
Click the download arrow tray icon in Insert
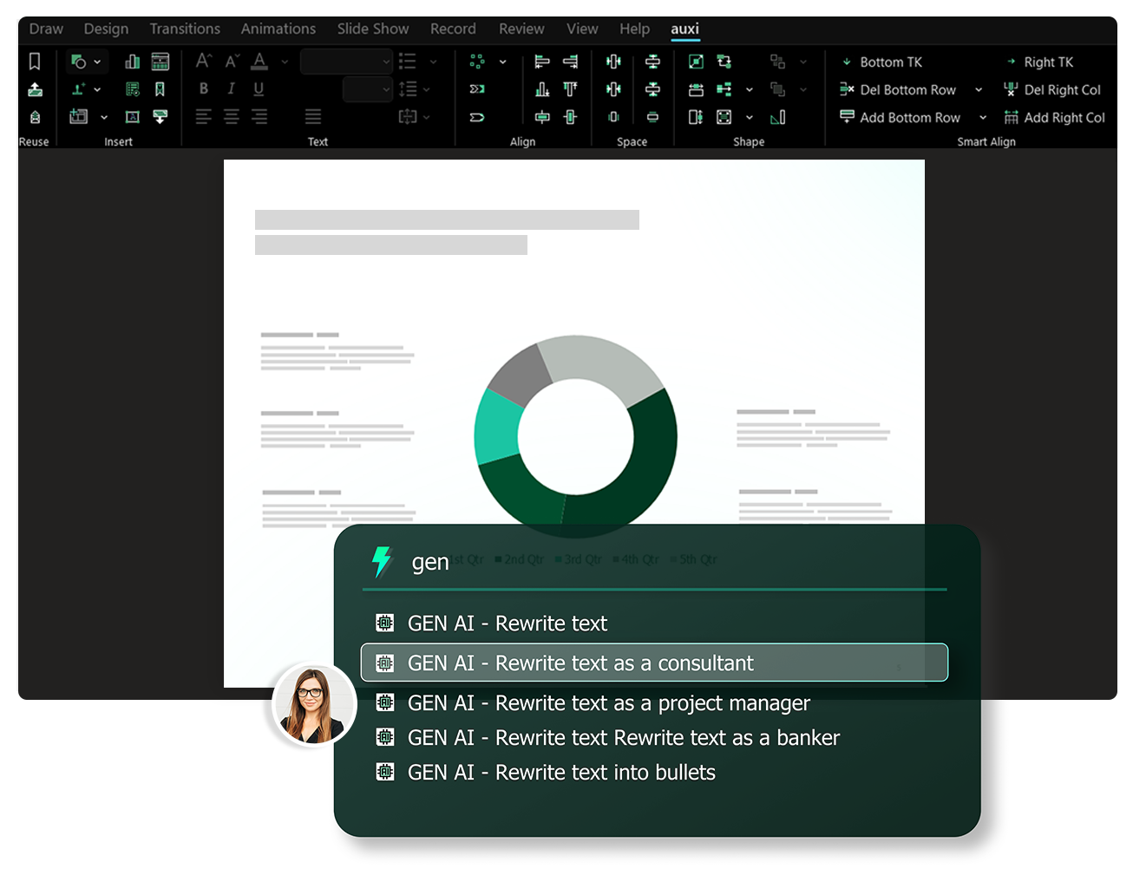160,116
